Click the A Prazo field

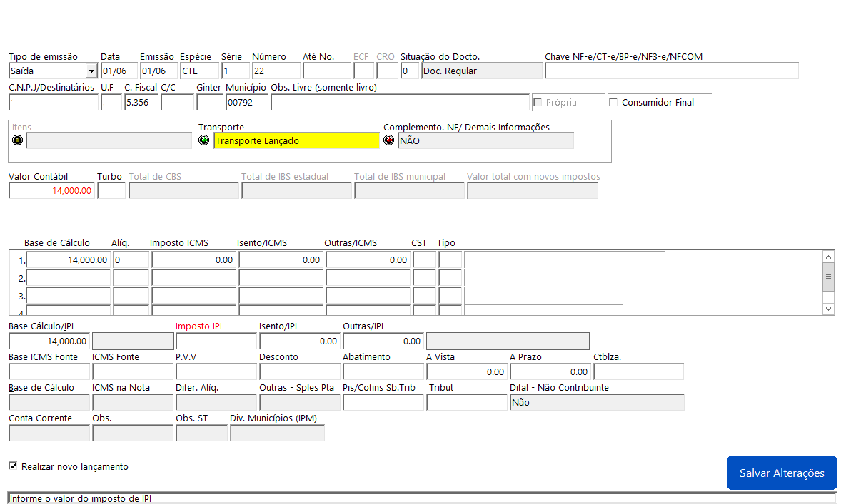(x=551, y=372)
